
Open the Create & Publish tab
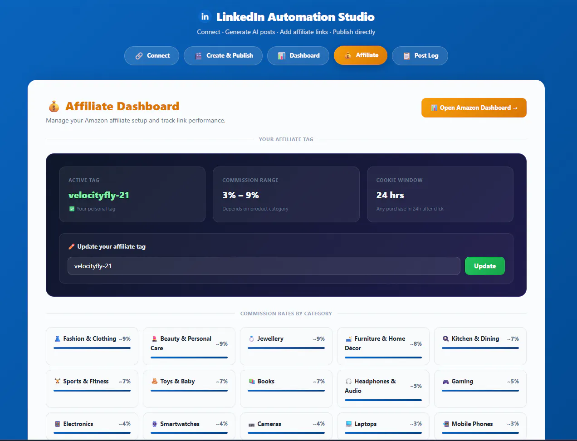[223, 56]
